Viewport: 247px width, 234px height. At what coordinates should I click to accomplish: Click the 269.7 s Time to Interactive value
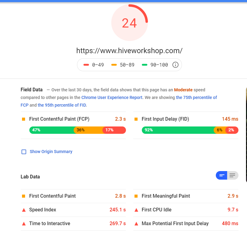[118, 223]
